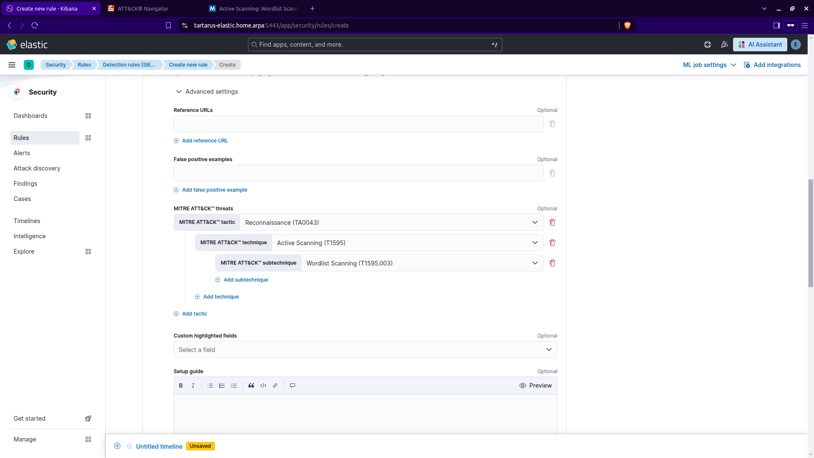Toggle Preview mode for Setup guide
Image resolution: width=814 pixels, height=458 pixels.
(x=535, y=385)
